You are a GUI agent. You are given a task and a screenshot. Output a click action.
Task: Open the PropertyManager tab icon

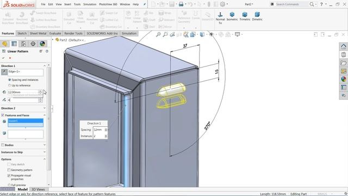click(x=14, y=44)
